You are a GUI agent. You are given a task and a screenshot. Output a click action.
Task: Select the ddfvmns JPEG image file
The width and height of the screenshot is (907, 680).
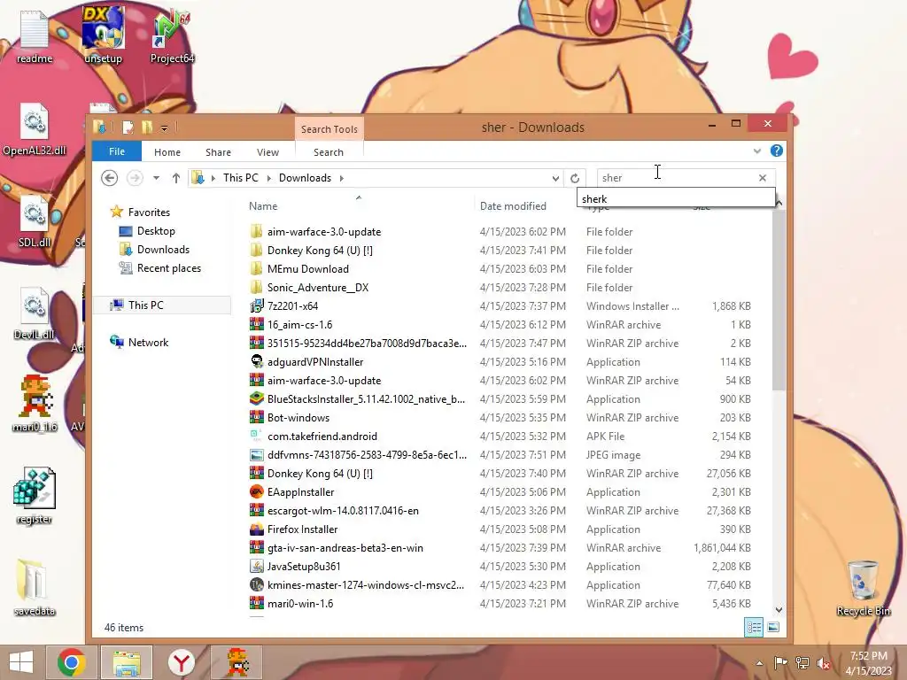(367, 454)
